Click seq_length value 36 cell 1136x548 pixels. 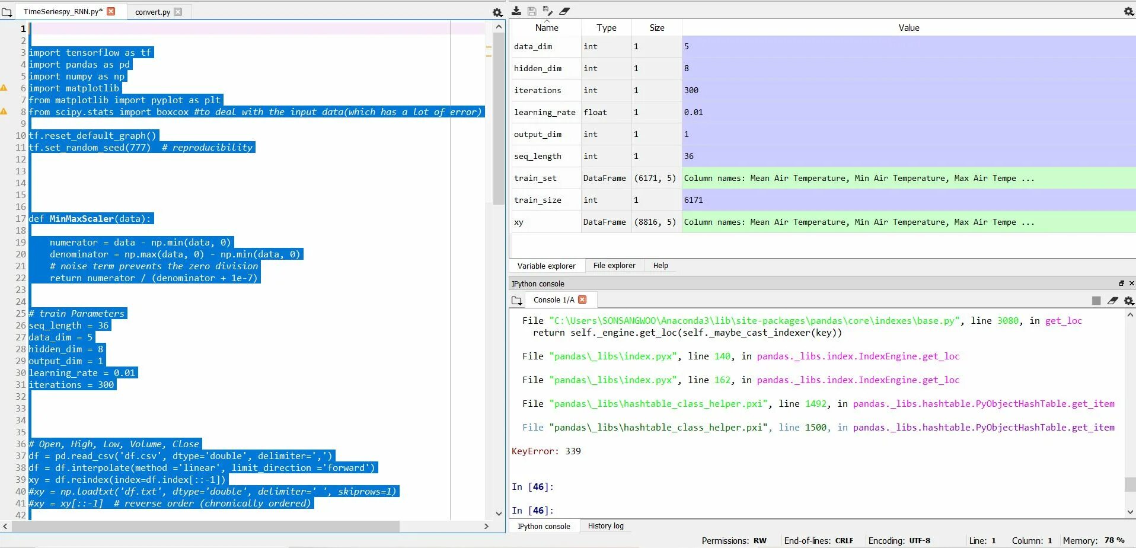pos(909,156)
